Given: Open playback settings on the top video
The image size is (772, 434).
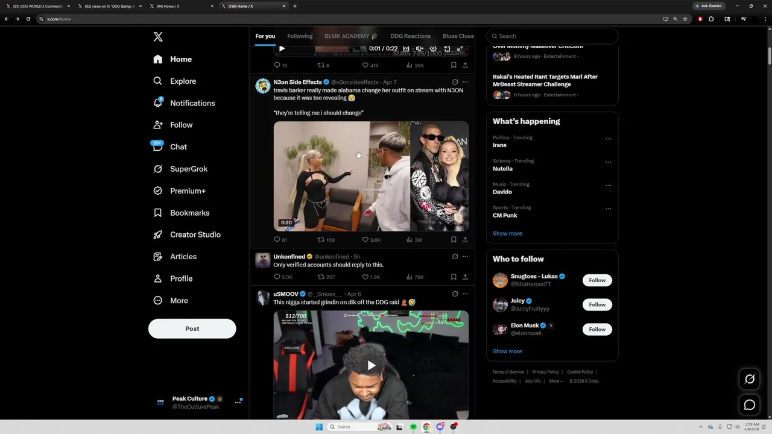Looking at the screenshot, I should (433, 49).
